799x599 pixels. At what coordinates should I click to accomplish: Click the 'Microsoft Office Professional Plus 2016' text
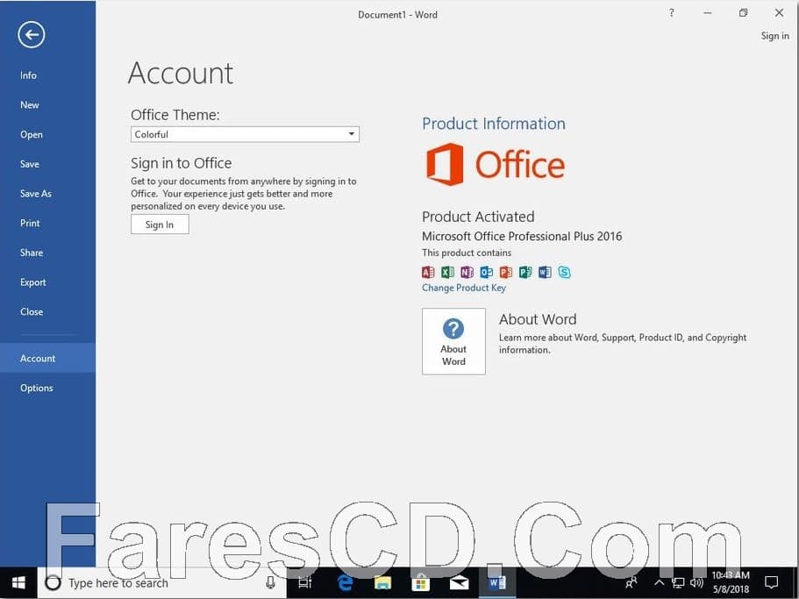click(x=522, y=236)
